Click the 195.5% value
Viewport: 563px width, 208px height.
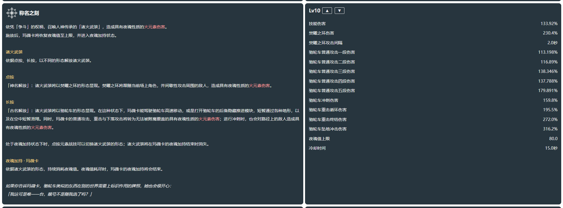(x=550, y=110)
